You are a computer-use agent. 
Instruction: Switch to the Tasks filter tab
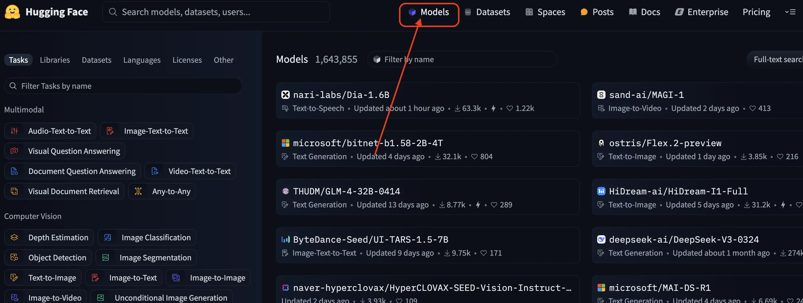[18, 60]
